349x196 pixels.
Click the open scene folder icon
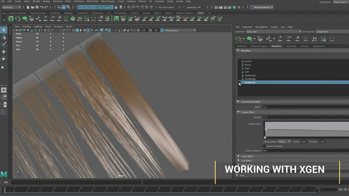click(x=32, y=7)
